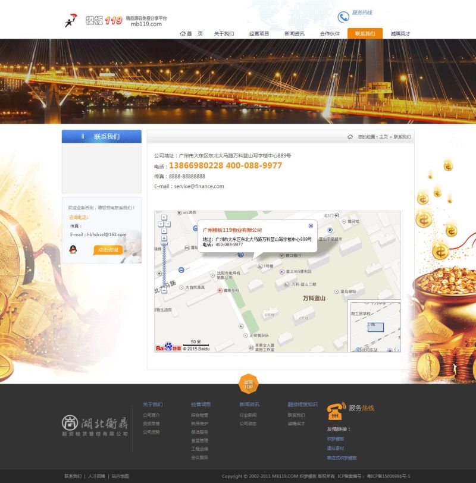
Task: Click 主页 in the breadcrumb
Action: coord(384,137)
